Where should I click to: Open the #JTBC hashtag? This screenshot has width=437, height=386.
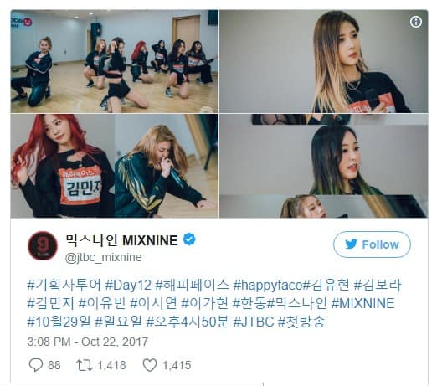tap(254, 322)
